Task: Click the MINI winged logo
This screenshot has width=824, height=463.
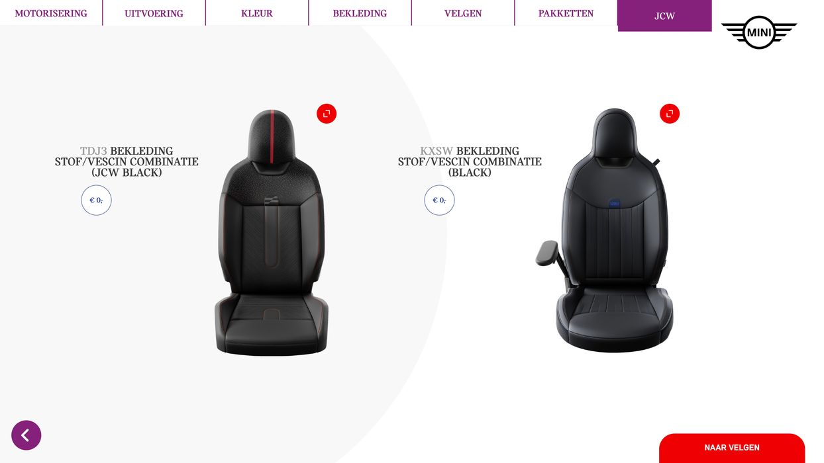Action: point(759,32)
